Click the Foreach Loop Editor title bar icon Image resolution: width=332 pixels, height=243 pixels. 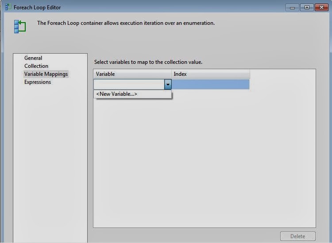8,7
